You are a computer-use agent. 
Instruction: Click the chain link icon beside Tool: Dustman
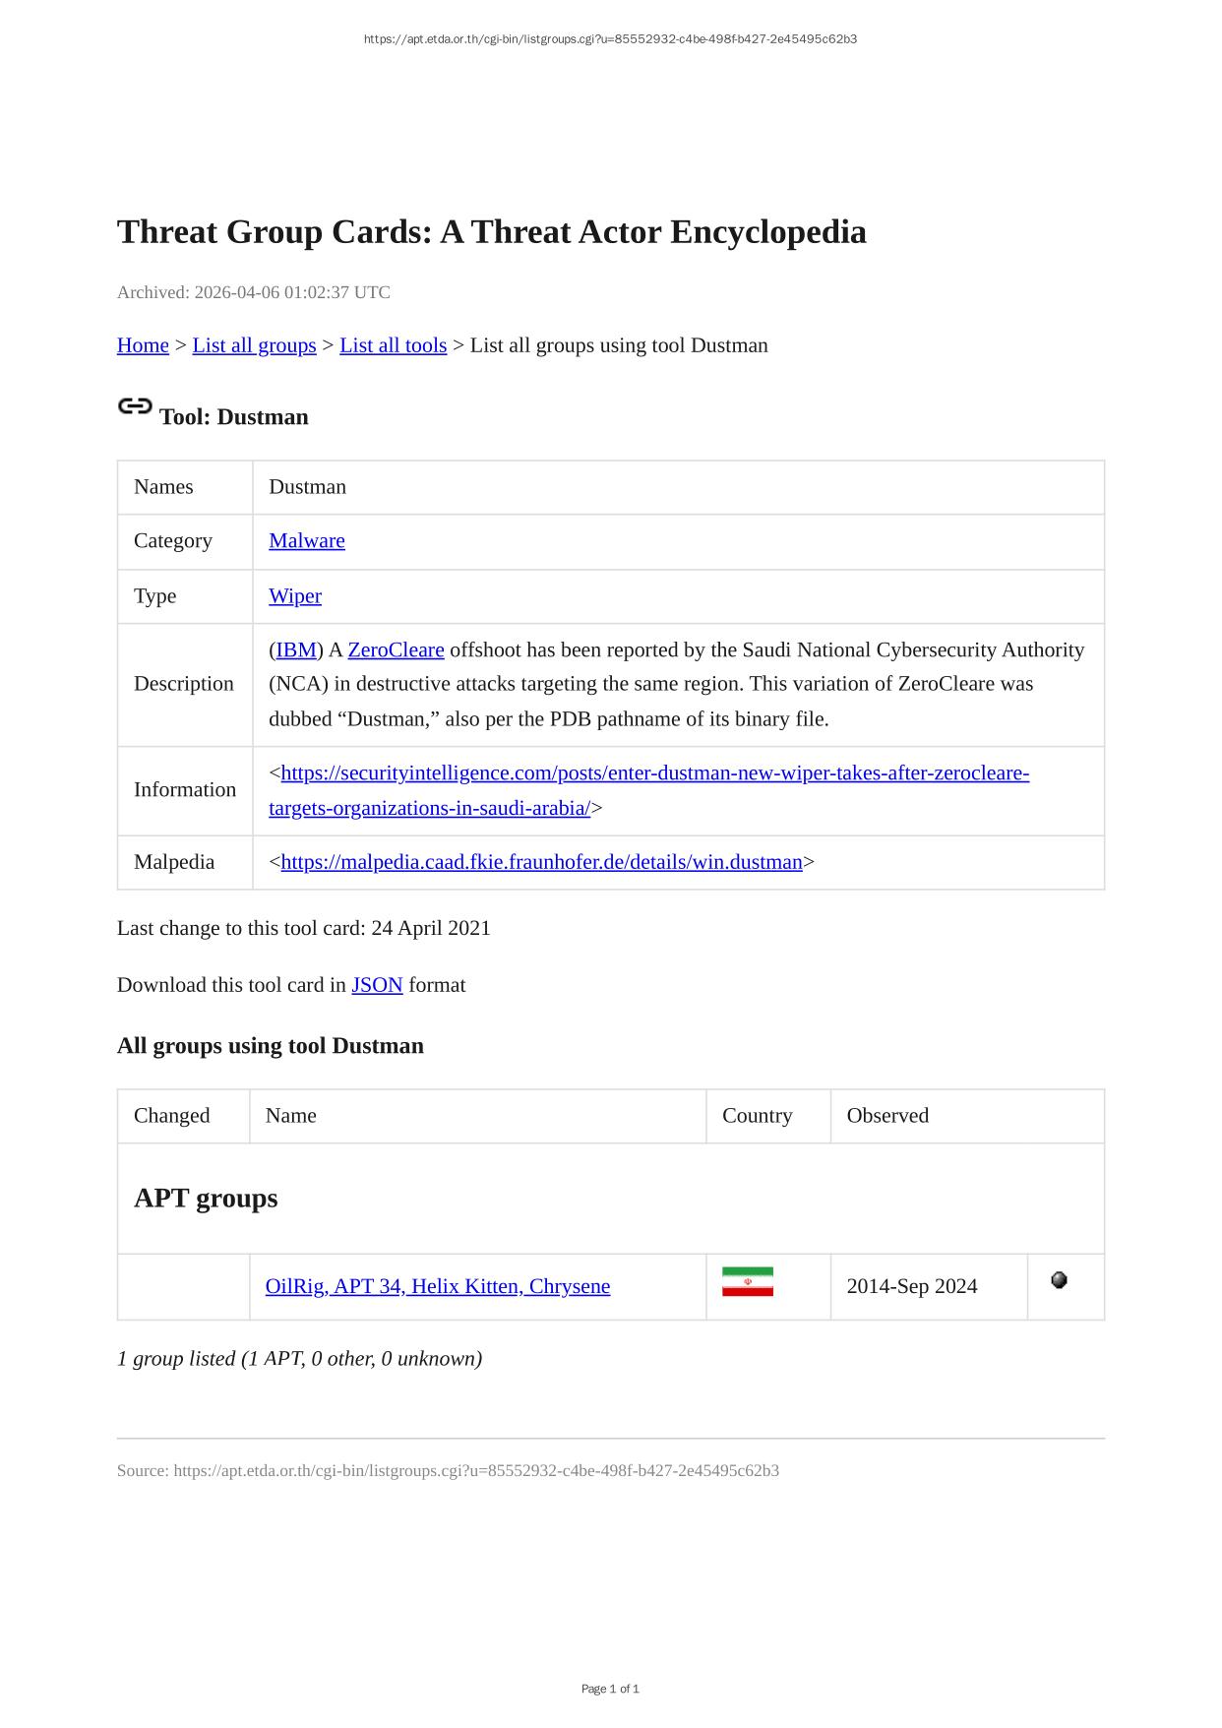pyautogui.click(x=135, y=405)
